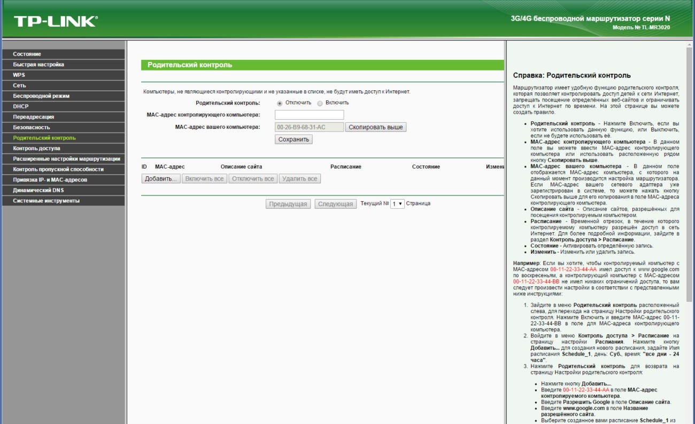Click the TP-LINK logo
The width and height of the screenshot is (695, 424).
(55, 21)
